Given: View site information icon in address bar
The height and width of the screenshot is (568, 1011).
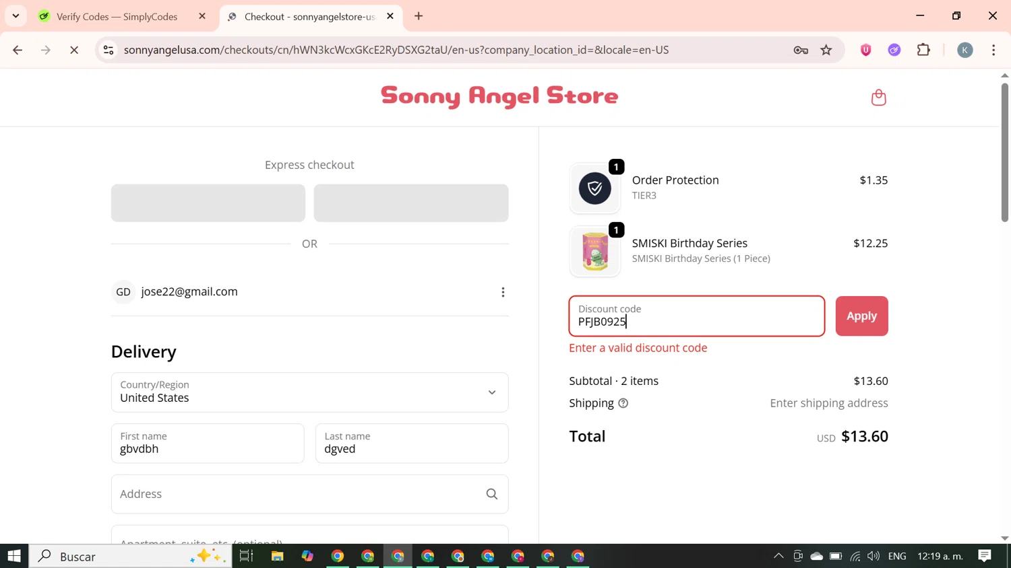Looking at the screenshot, I should [109, 50].
